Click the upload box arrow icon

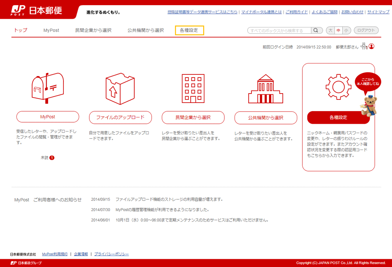pyautogui.click(x=120, y=89)
